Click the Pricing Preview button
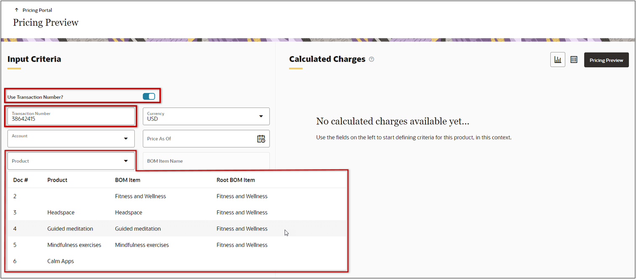The width and height of the screenshot is (636, 279). pyautogui.click(x=606, y=60)
